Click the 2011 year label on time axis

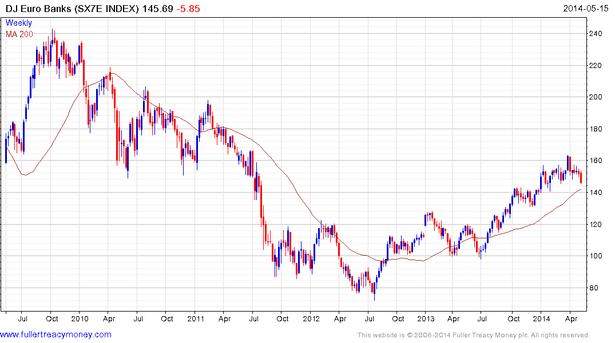[195, 318]
